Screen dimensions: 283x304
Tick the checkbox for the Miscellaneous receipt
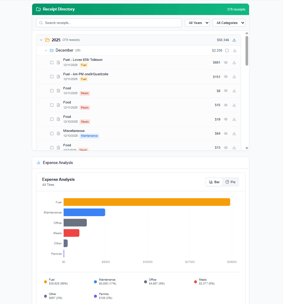click(52, 133)
